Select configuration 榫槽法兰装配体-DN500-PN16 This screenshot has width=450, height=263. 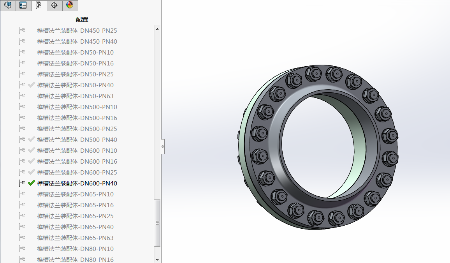click(x=77, y=118)
